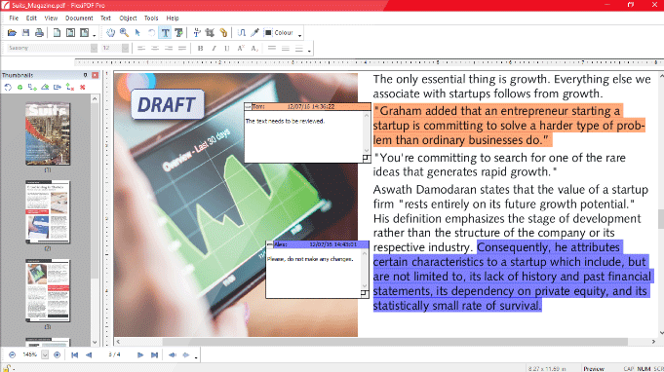Jump to first page button
This screenshot has height=372, width=664.
coord(74,355)
